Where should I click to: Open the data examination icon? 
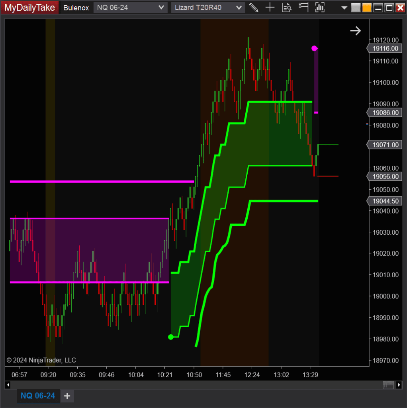click(x=287, y=7)
